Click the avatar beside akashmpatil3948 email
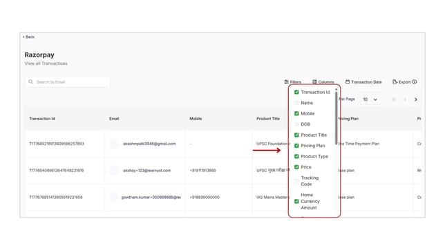This screenshot has height=250, width=445. click(x=115, y=144)
